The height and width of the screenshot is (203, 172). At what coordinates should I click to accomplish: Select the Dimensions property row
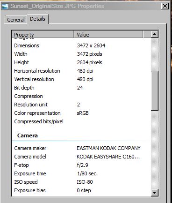point(81,45)
